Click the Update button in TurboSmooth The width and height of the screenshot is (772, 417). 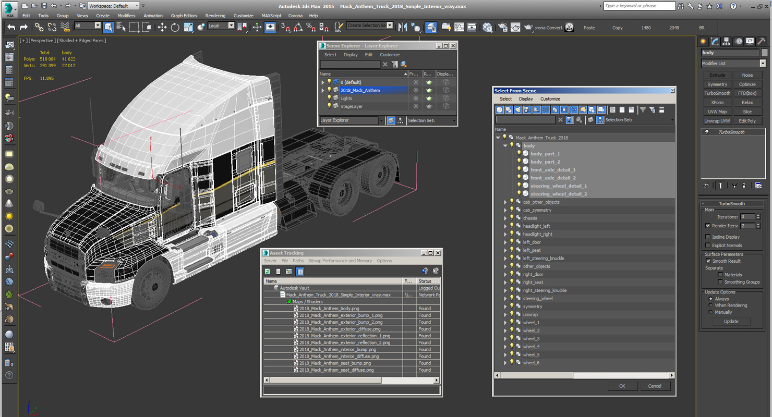(x=731, y=322)
